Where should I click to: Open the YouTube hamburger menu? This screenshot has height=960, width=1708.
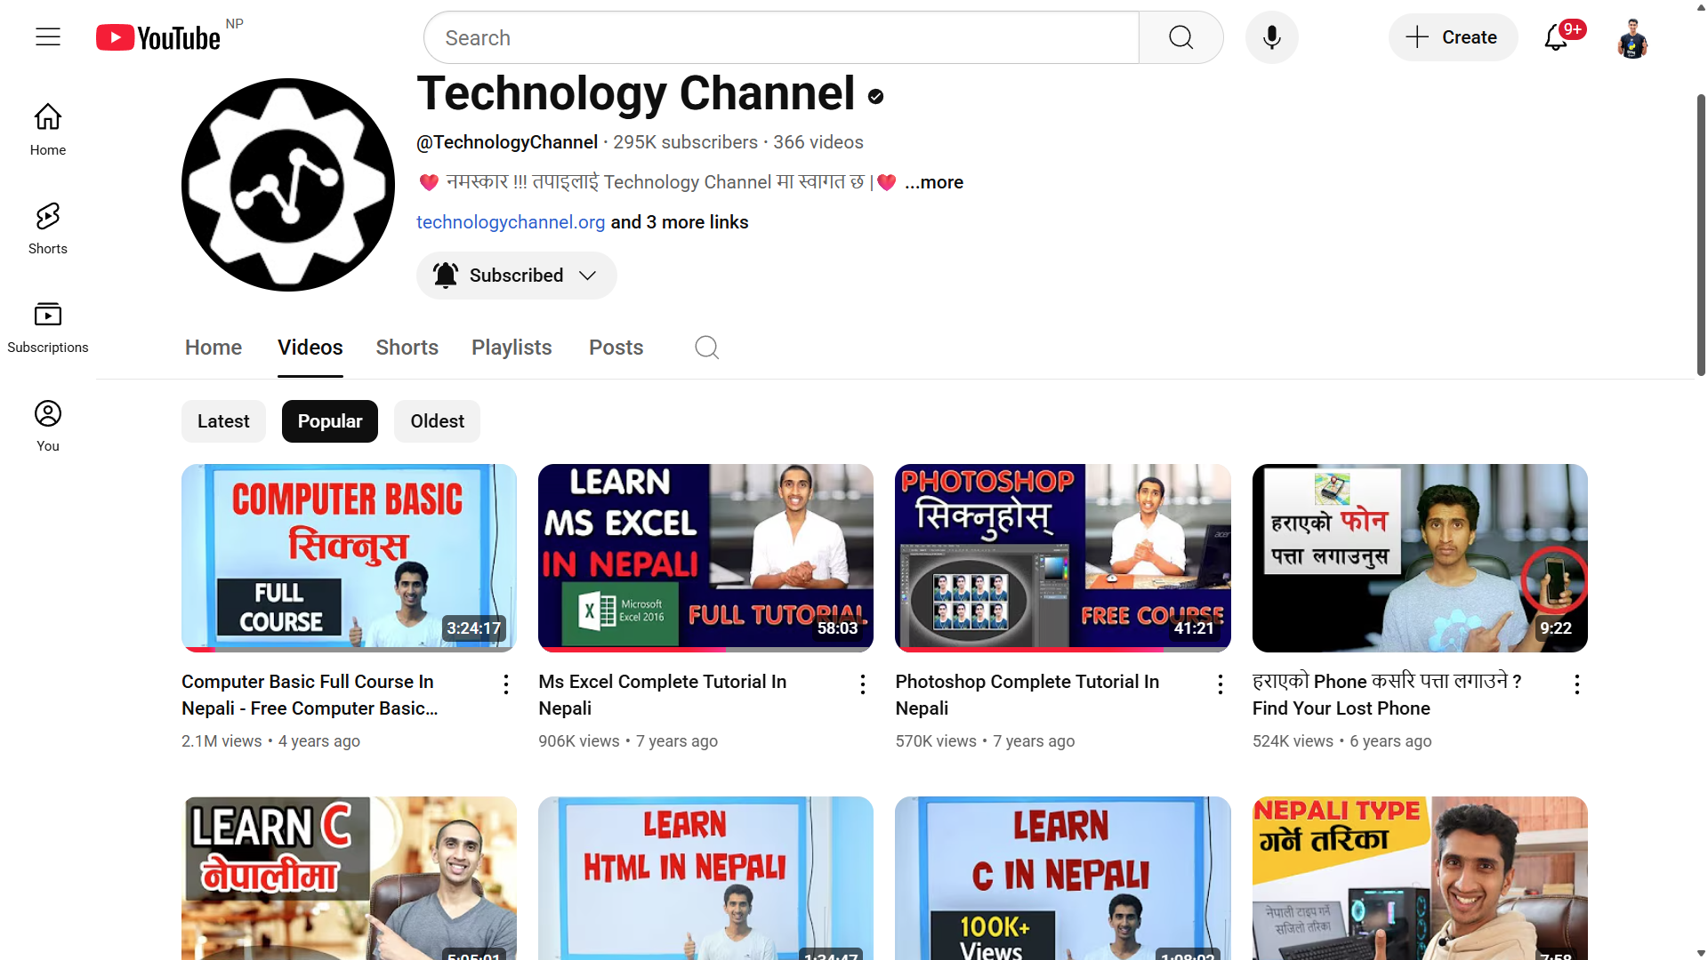pos(47,36)
